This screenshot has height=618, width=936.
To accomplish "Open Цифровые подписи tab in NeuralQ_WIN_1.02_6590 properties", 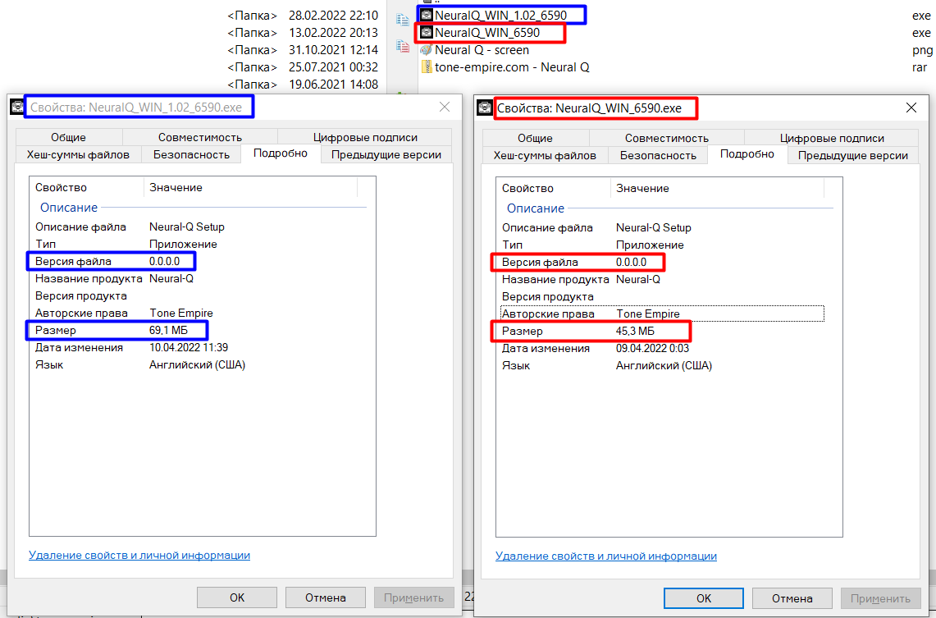I will [365, 137].
